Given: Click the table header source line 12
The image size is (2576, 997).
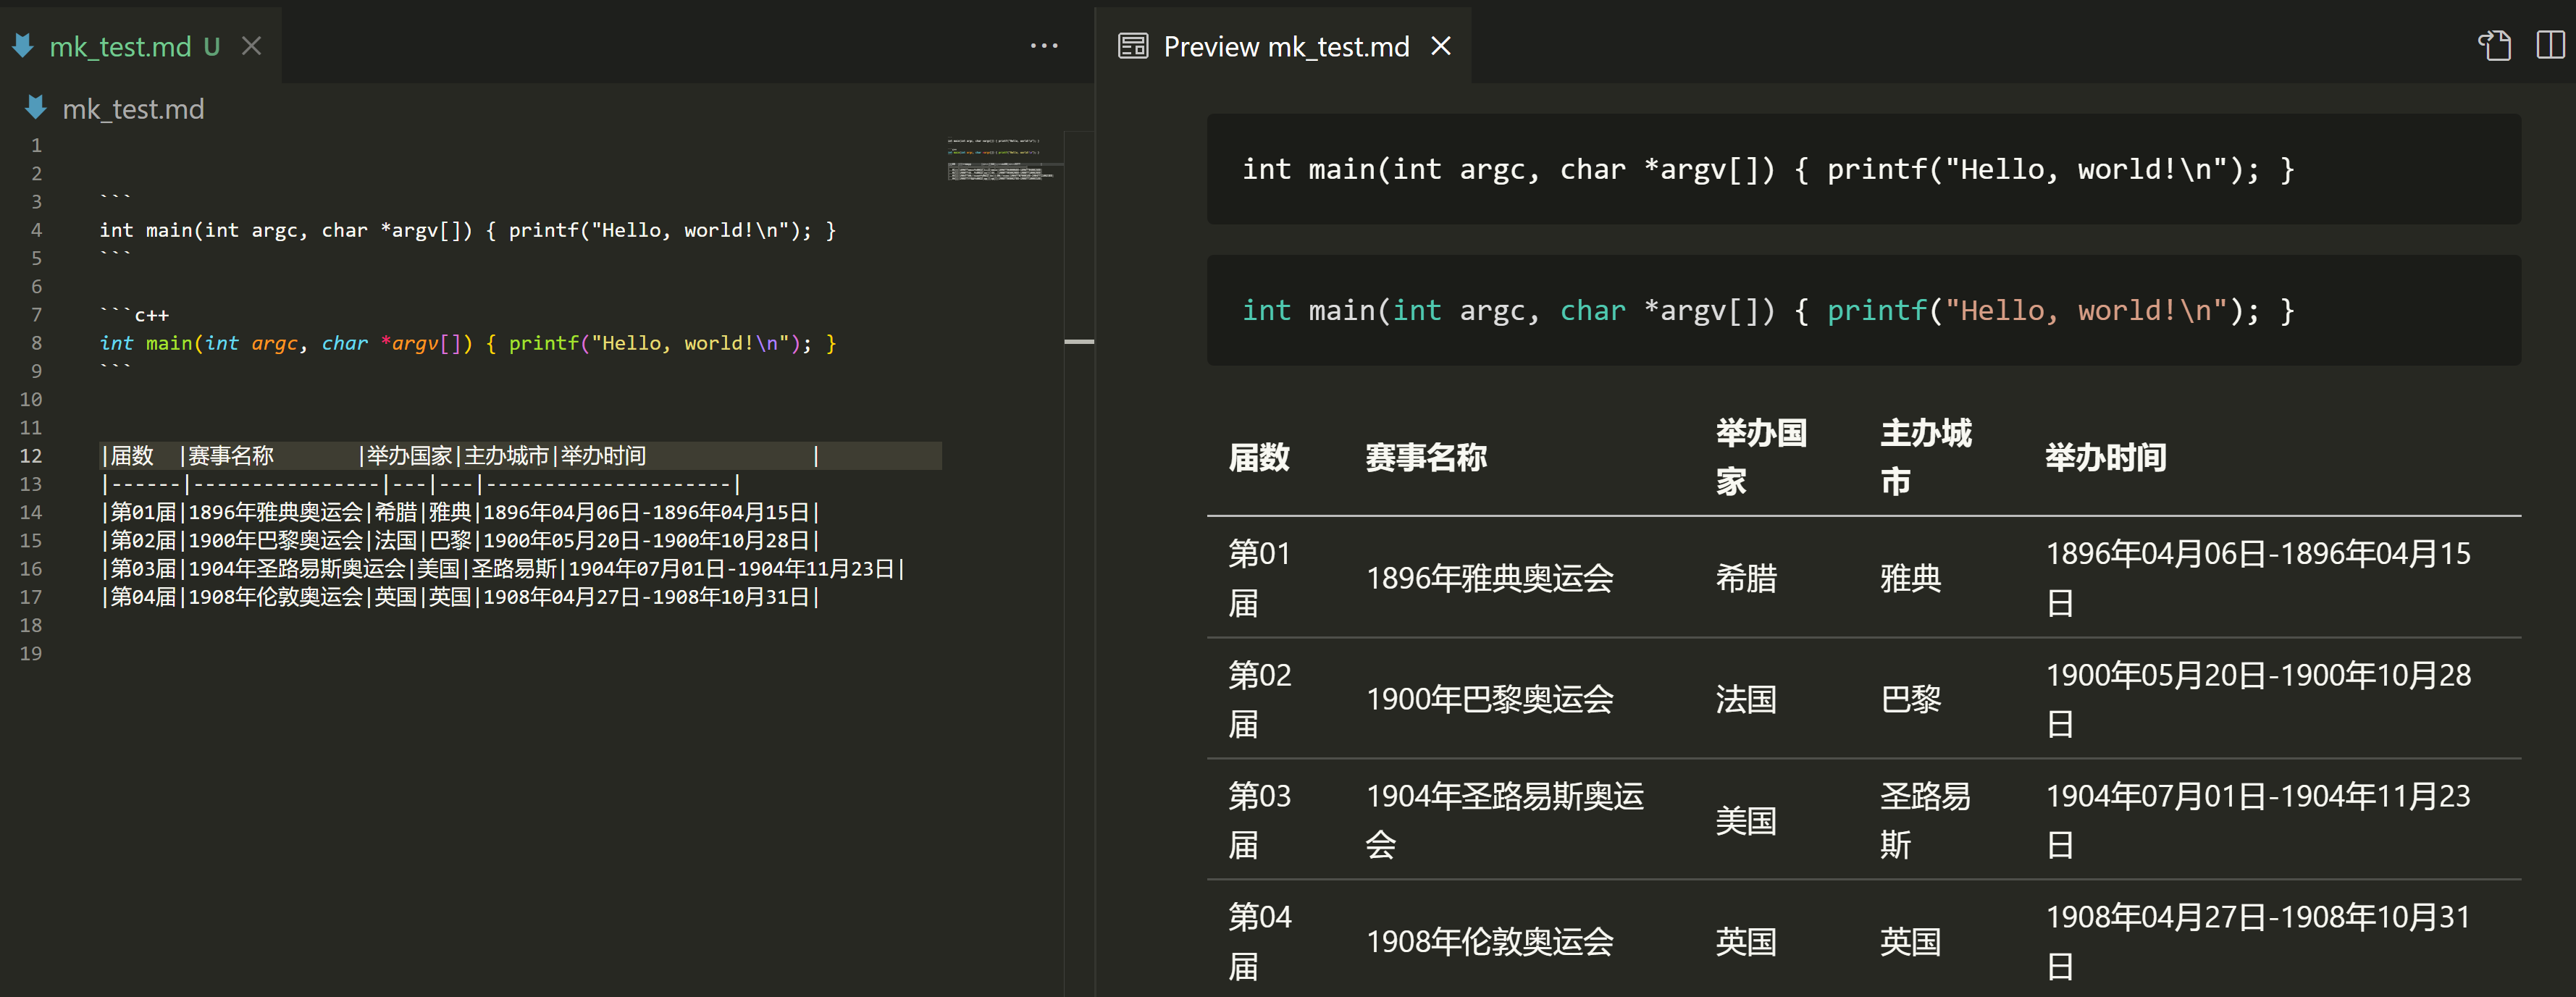Looking at the screenshot, I should (x=460, y=456).
